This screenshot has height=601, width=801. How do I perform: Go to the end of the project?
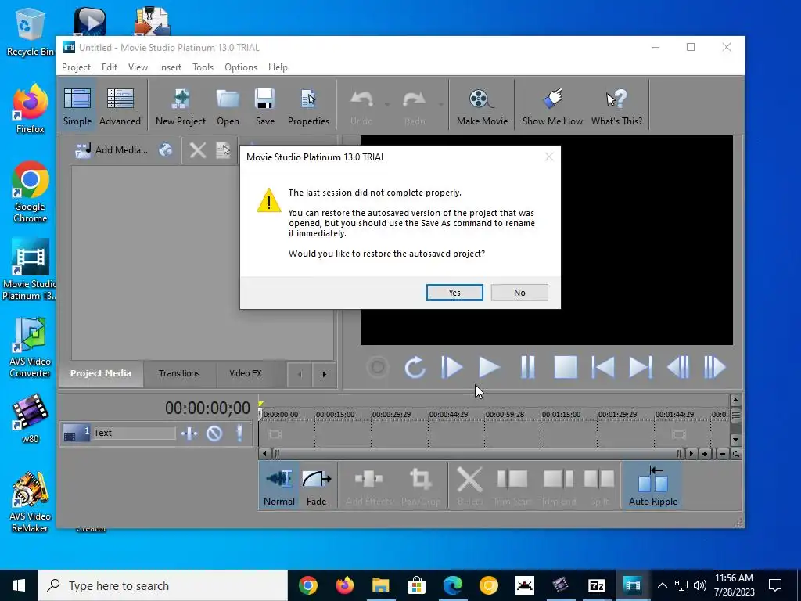pyautogui.click(x=640, y=367)
